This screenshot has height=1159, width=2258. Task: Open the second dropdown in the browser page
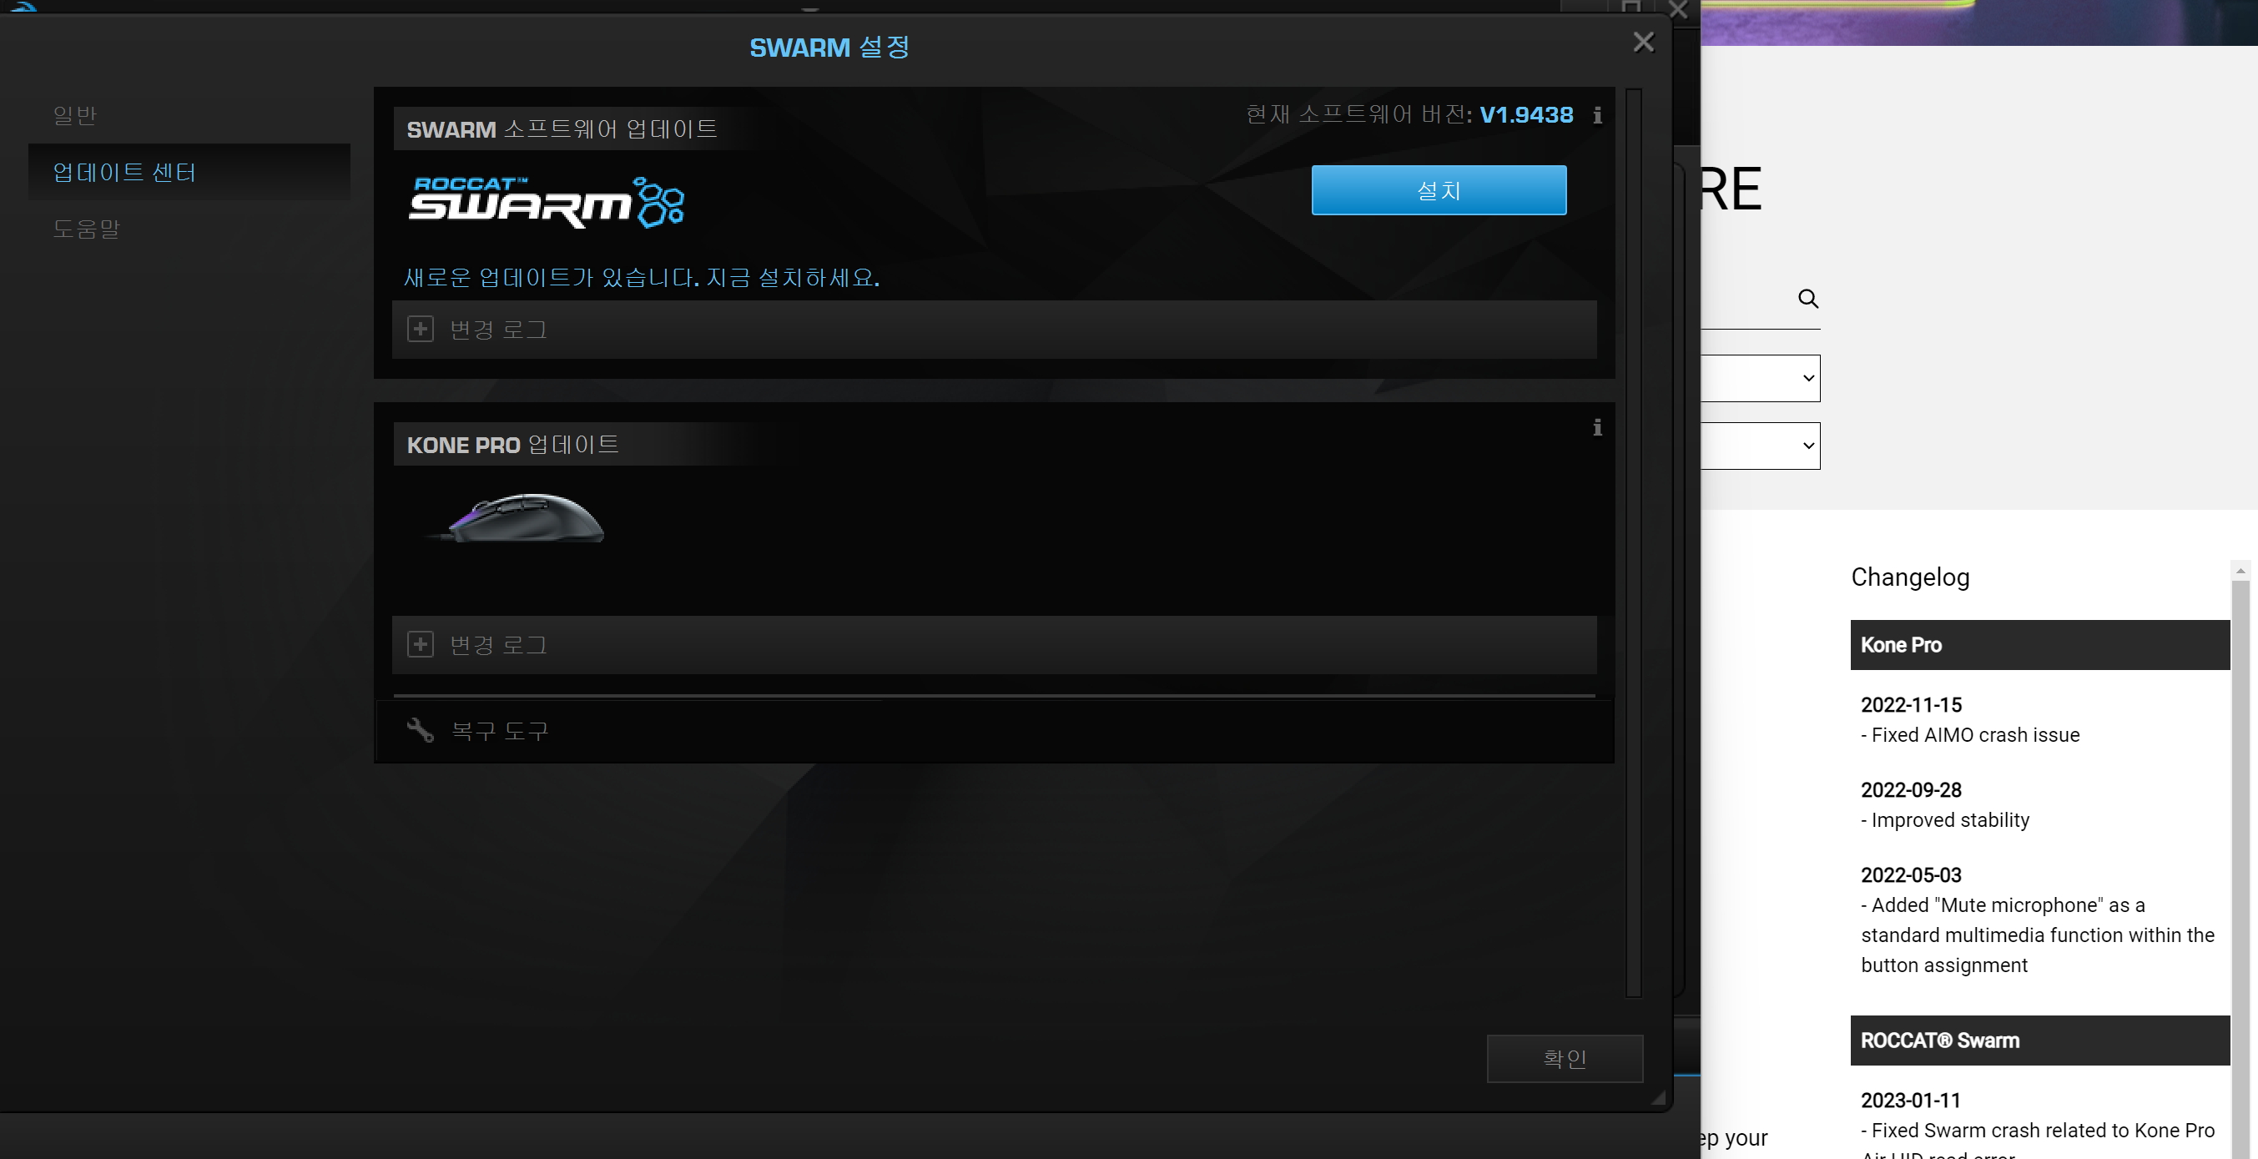point(1760,446)
